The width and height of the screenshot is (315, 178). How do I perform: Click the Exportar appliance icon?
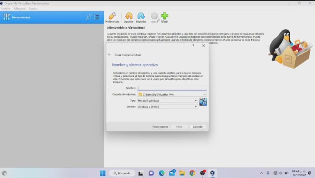coord(141,18)
